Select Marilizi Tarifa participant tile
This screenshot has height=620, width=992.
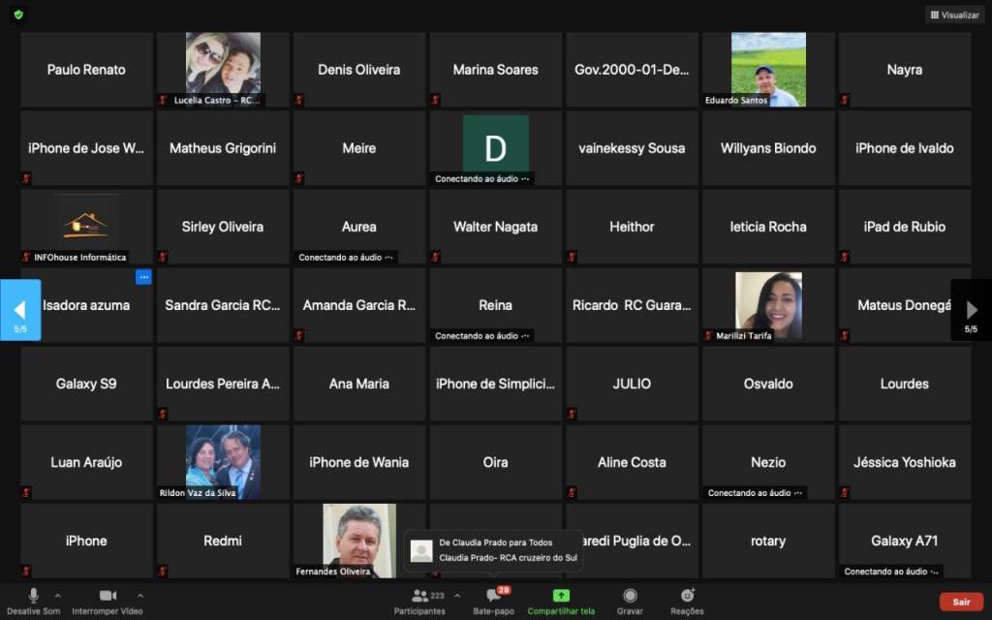pyautogui.click(x=768, y=305)
